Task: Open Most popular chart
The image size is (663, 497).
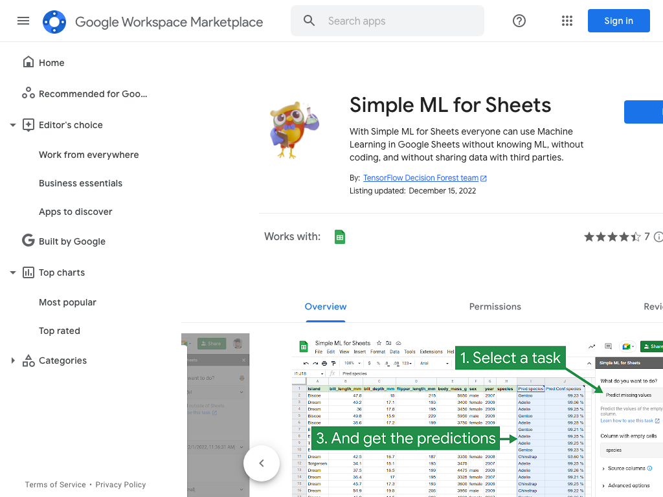Action: [67, 303]
